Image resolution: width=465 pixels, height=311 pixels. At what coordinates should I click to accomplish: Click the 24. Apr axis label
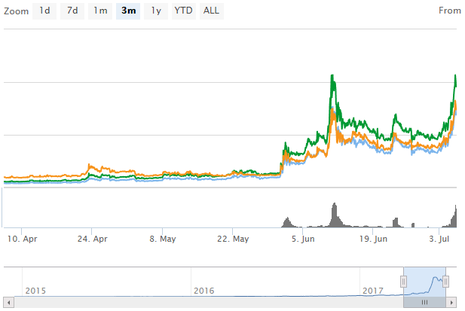pyautogui.click(x=92, y=239)
